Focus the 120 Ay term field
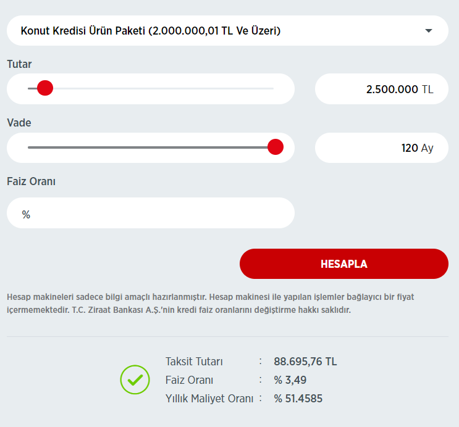459x427 pixels. [x=381, y=148]
